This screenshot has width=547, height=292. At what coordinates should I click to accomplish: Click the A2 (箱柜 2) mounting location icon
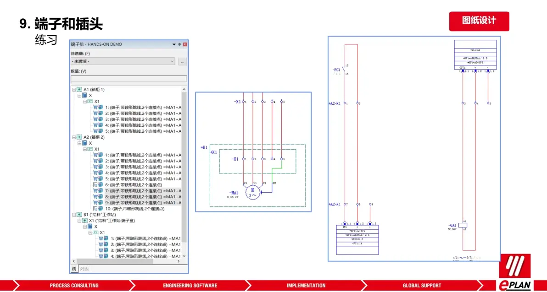pos(79,137)
